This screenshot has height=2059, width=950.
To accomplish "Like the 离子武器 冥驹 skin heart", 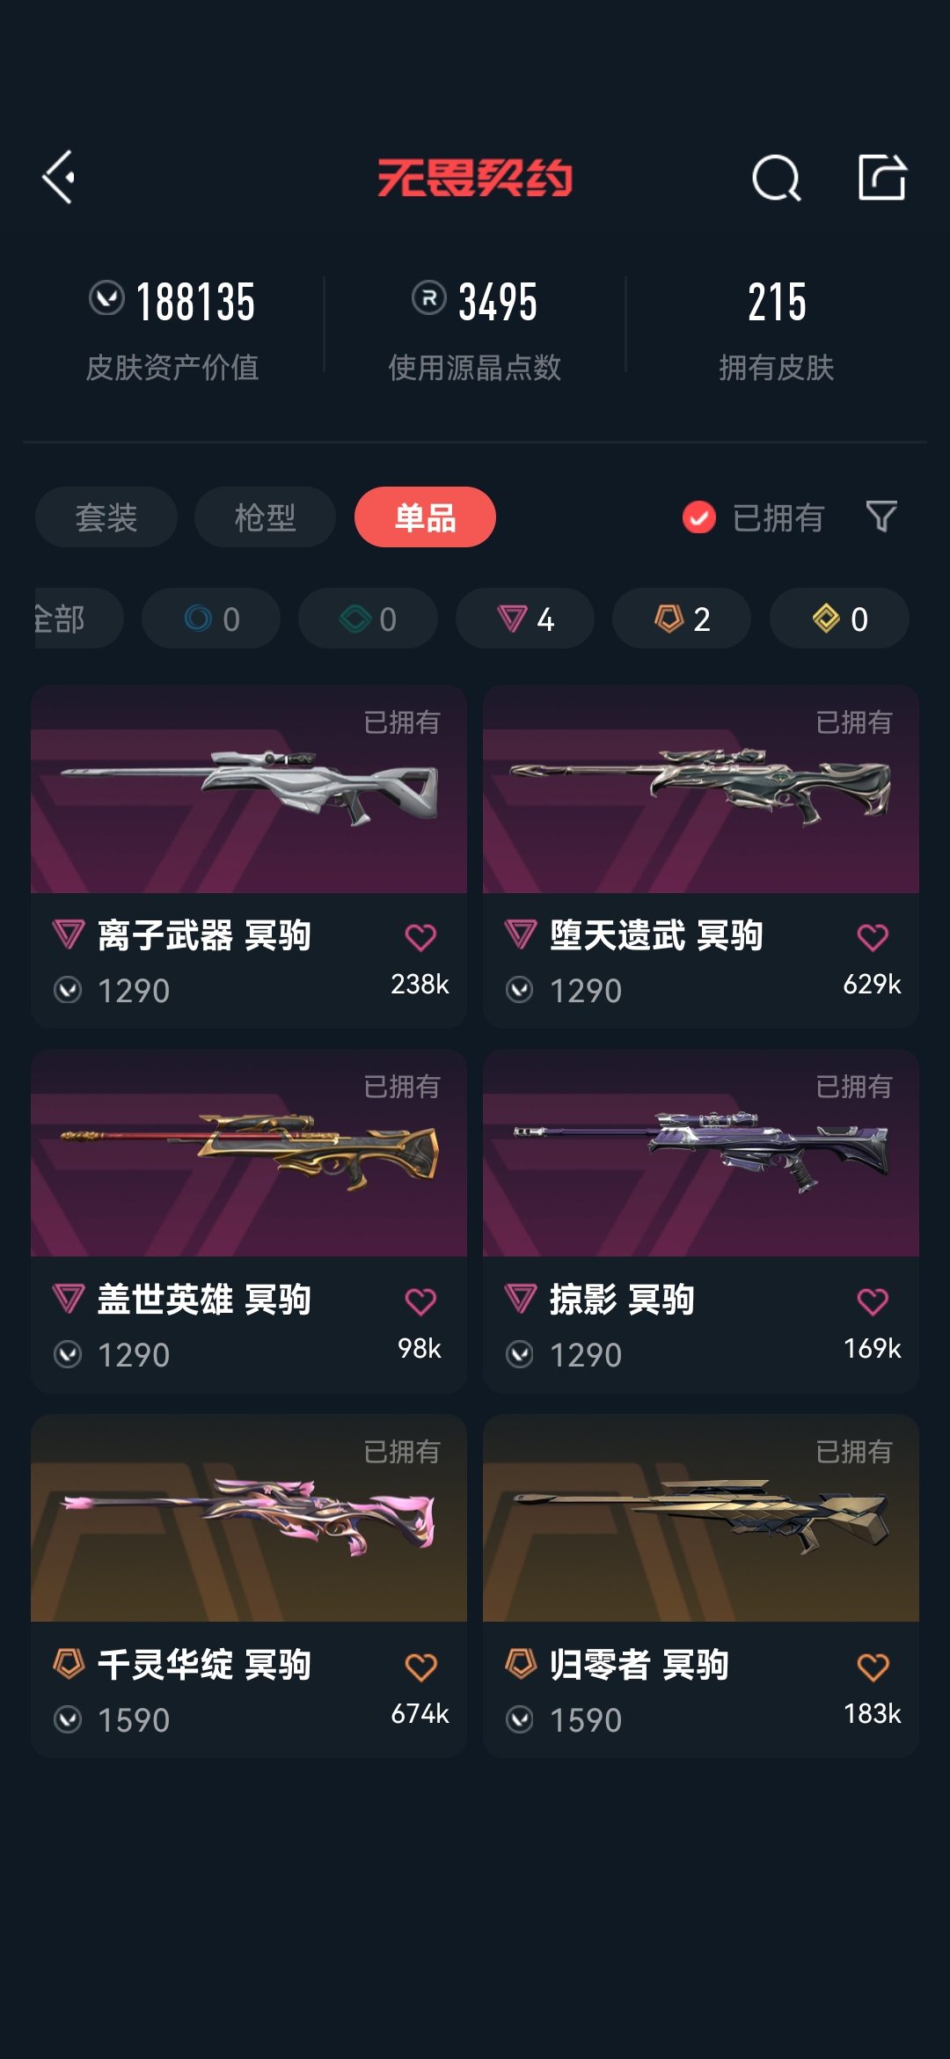I will pos(420,937).
